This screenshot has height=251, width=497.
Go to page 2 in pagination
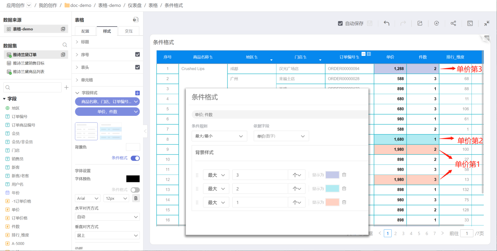tap(396, 233)
